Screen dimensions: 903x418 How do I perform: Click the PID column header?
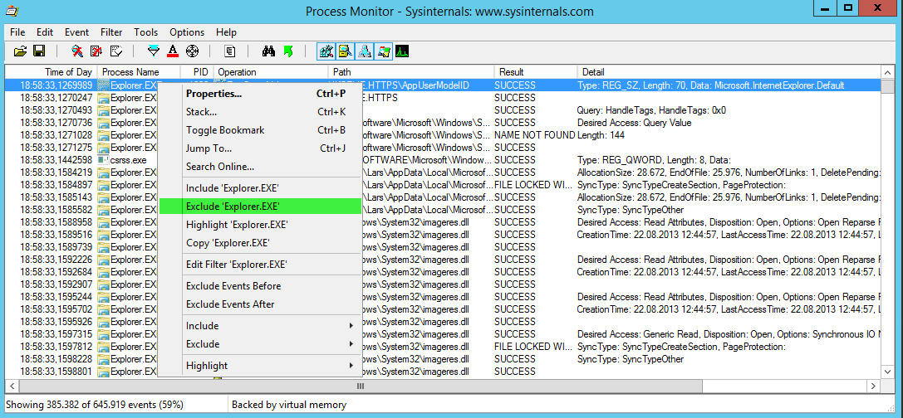coord(196,72)
